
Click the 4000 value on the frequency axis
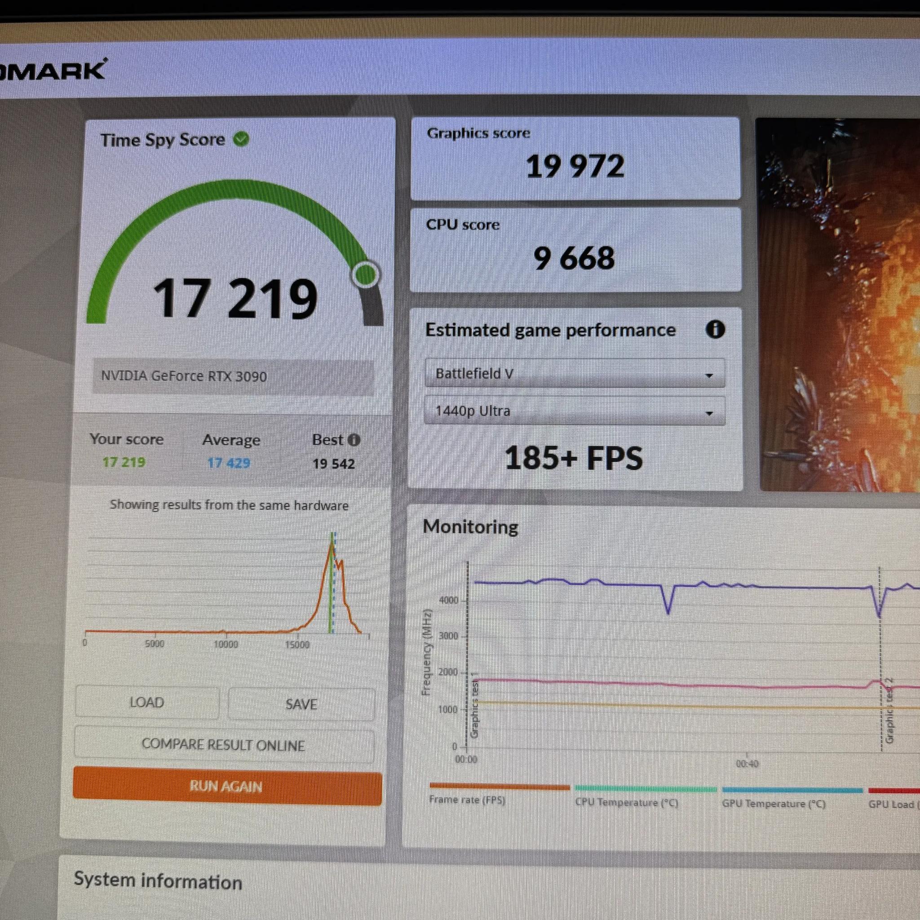[x=449, y=600]
